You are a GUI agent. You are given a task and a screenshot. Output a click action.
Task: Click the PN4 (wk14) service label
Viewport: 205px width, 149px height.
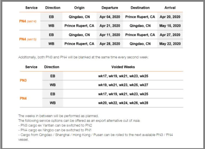(28, 22)
